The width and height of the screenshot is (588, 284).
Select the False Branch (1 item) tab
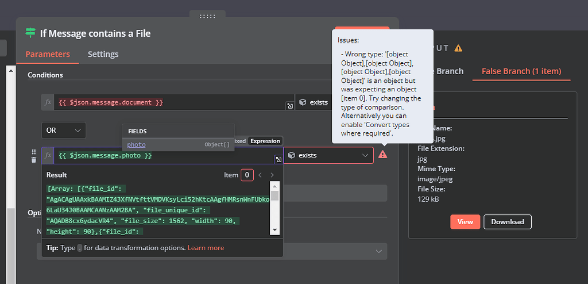521,71
